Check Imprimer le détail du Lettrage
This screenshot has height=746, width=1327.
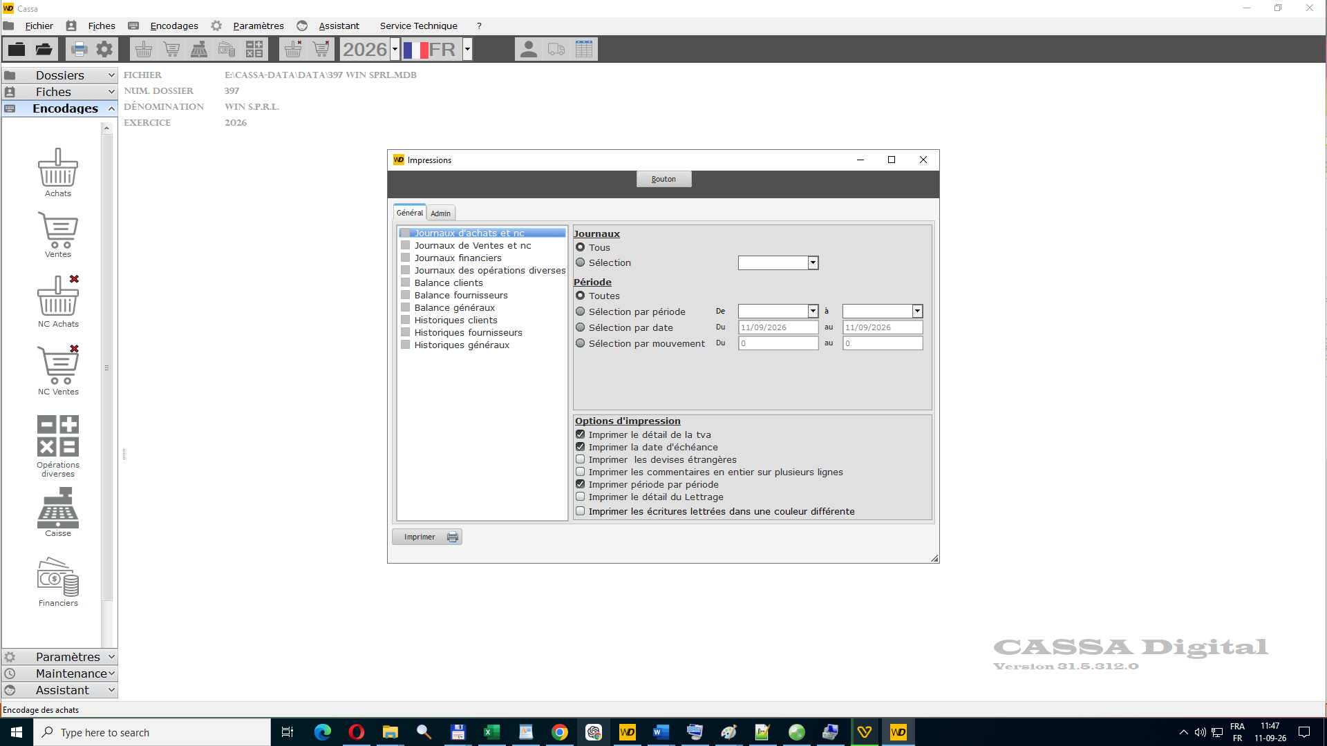click(581, 497)
